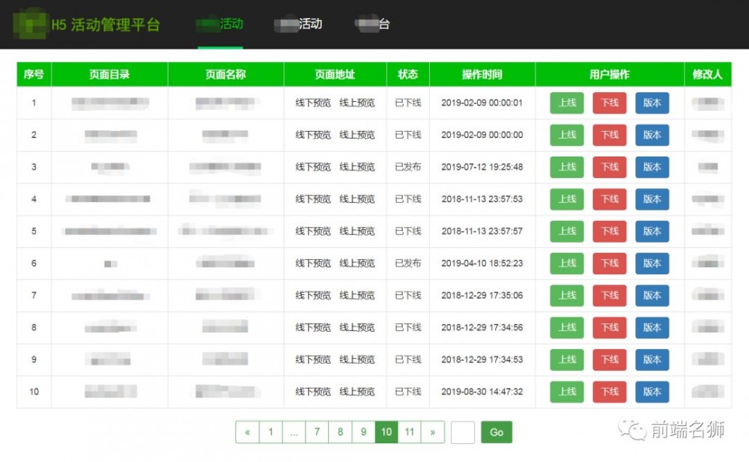The image size is (749, 462).
Task: Click the H5 活动管理平台 logo icon
Action: 30,24
